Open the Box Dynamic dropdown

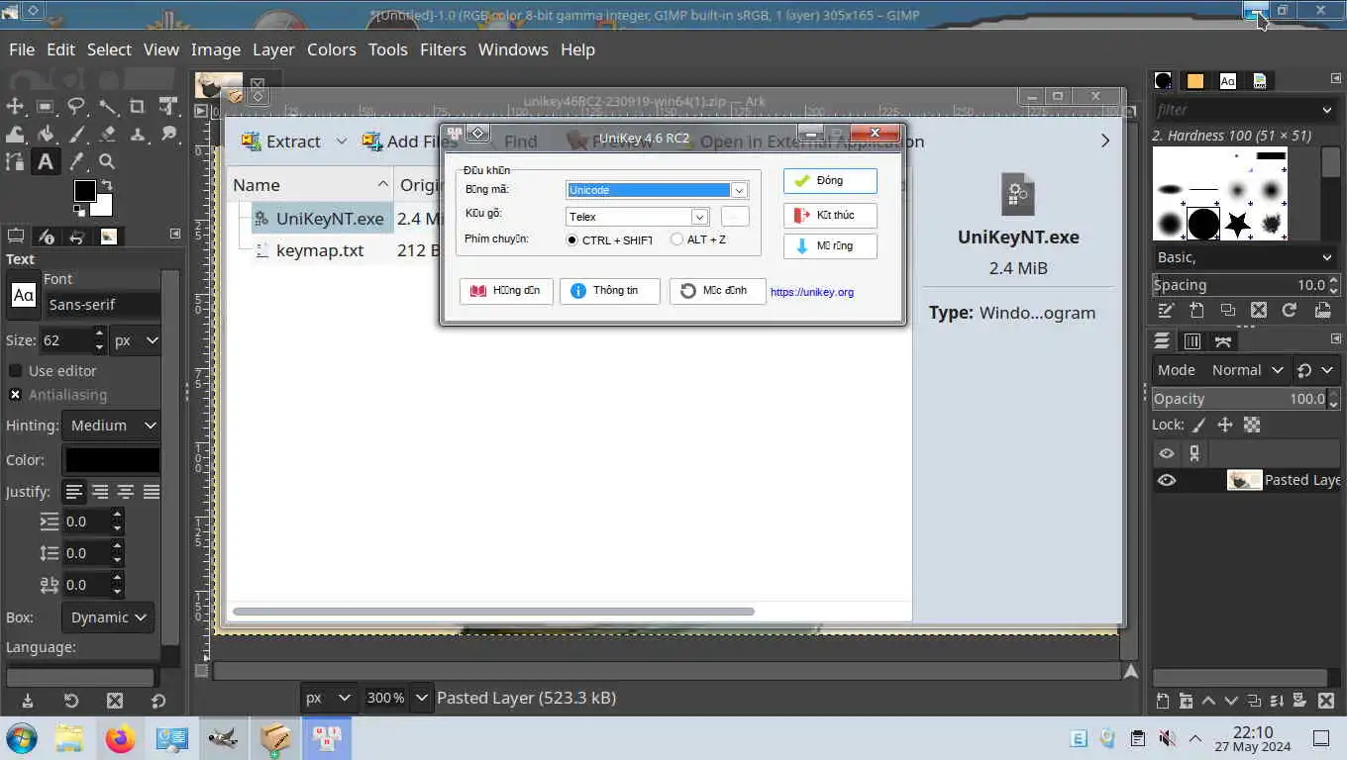click(108, 617)
